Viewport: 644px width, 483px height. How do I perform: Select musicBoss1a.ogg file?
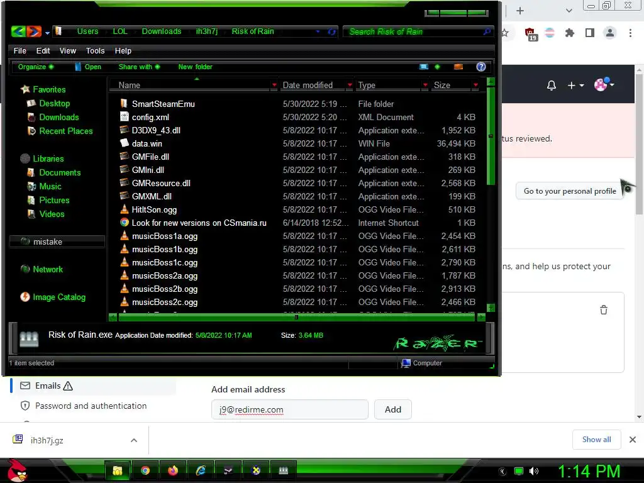click(x=164, y=236)
